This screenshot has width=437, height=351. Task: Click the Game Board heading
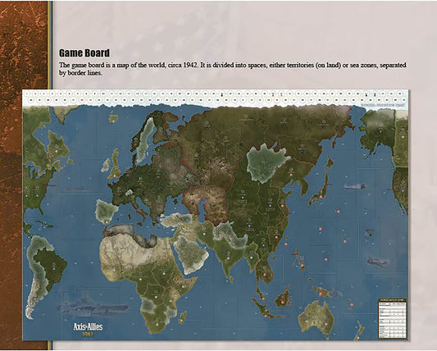(x=84, y=53)
